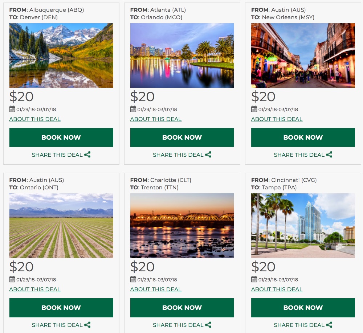Click the Tampa palm trees skyline image

(303, 226)
